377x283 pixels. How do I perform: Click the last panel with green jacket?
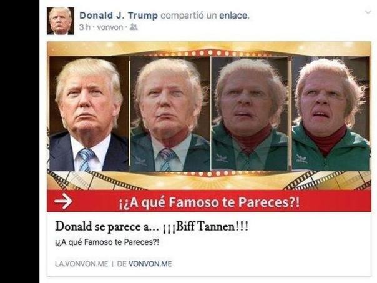pyautogui.click(x=331, y=114)
